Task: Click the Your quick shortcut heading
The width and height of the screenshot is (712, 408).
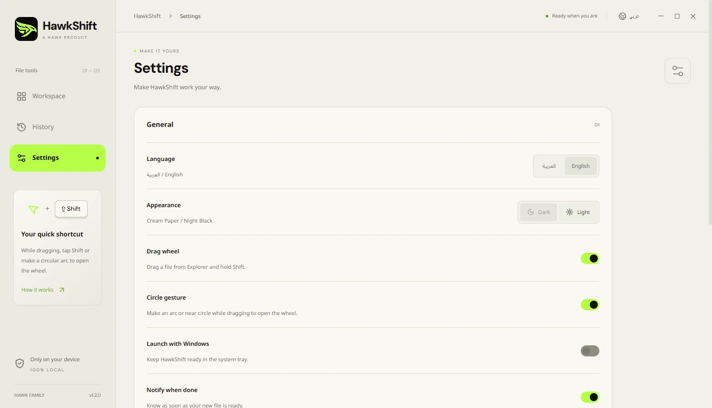Action: pyautogui.click(x=52, y=234)
